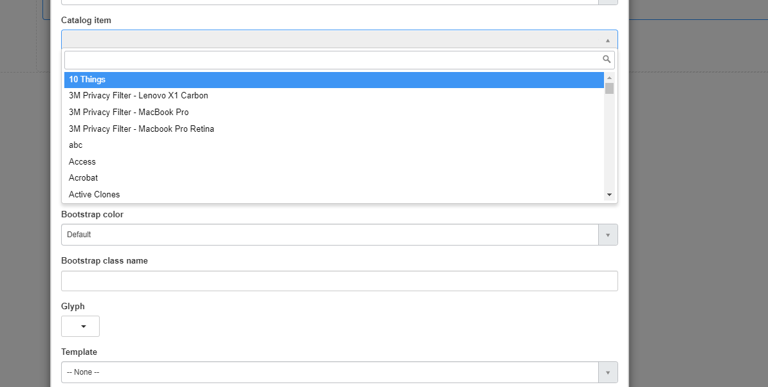
Task: Open the Bootstrap color selector showing Default
Action: pos(322,235)
